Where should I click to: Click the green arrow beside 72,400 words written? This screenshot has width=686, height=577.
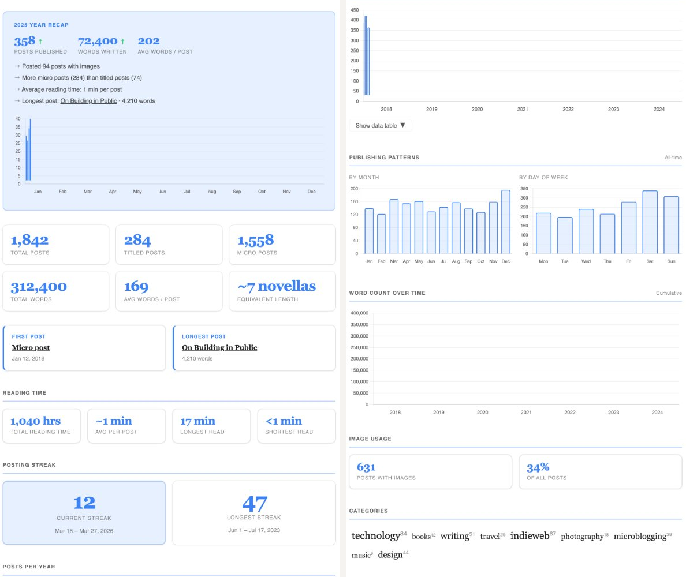coord(122,42)
